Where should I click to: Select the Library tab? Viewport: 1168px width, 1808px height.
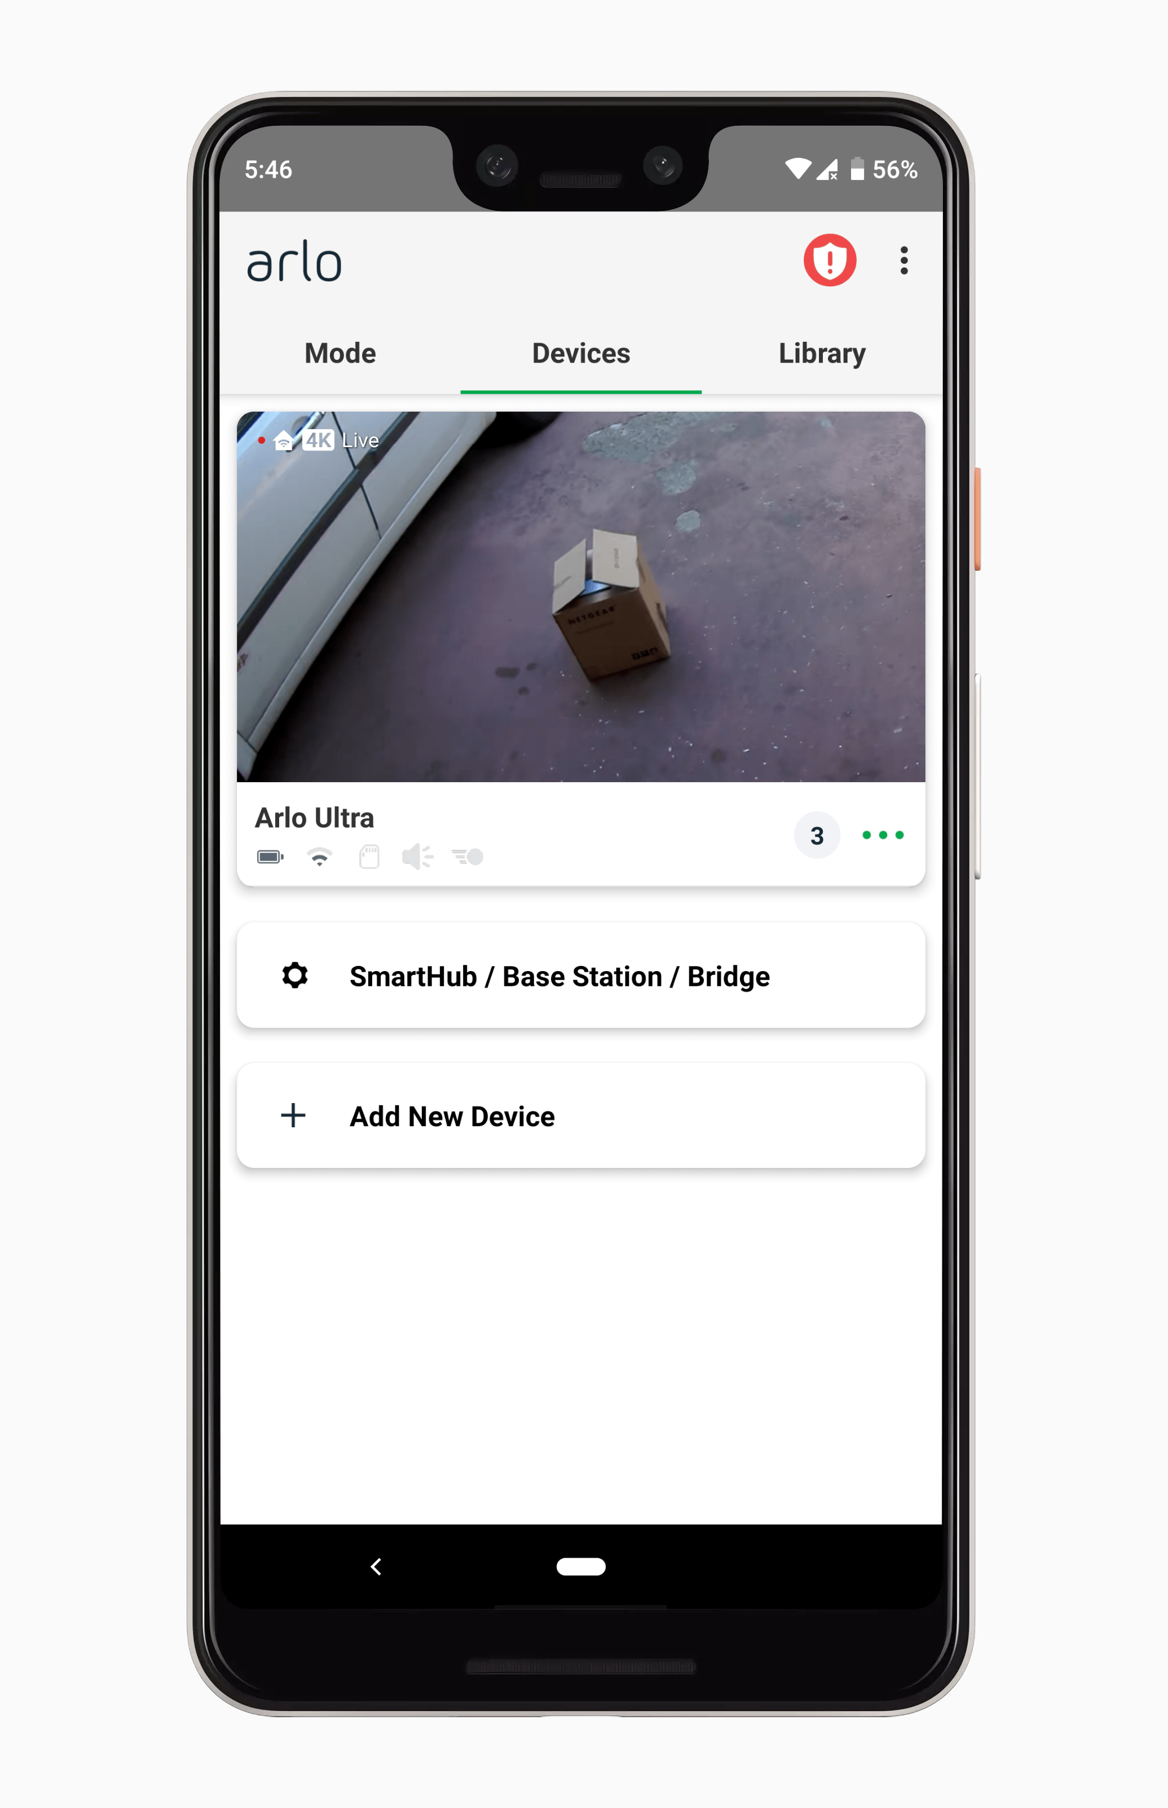click(x=819, y=352)
